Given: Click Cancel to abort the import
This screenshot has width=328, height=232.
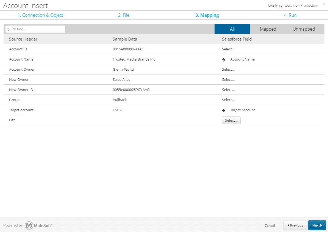Looking at the screenshot, I should coord(269,225).
